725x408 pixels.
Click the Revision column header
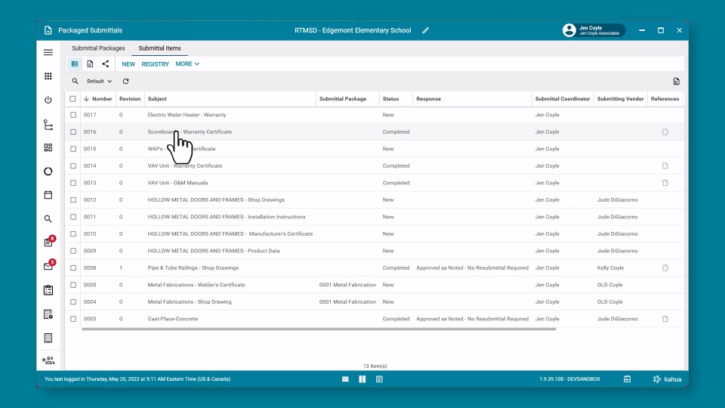130,98
